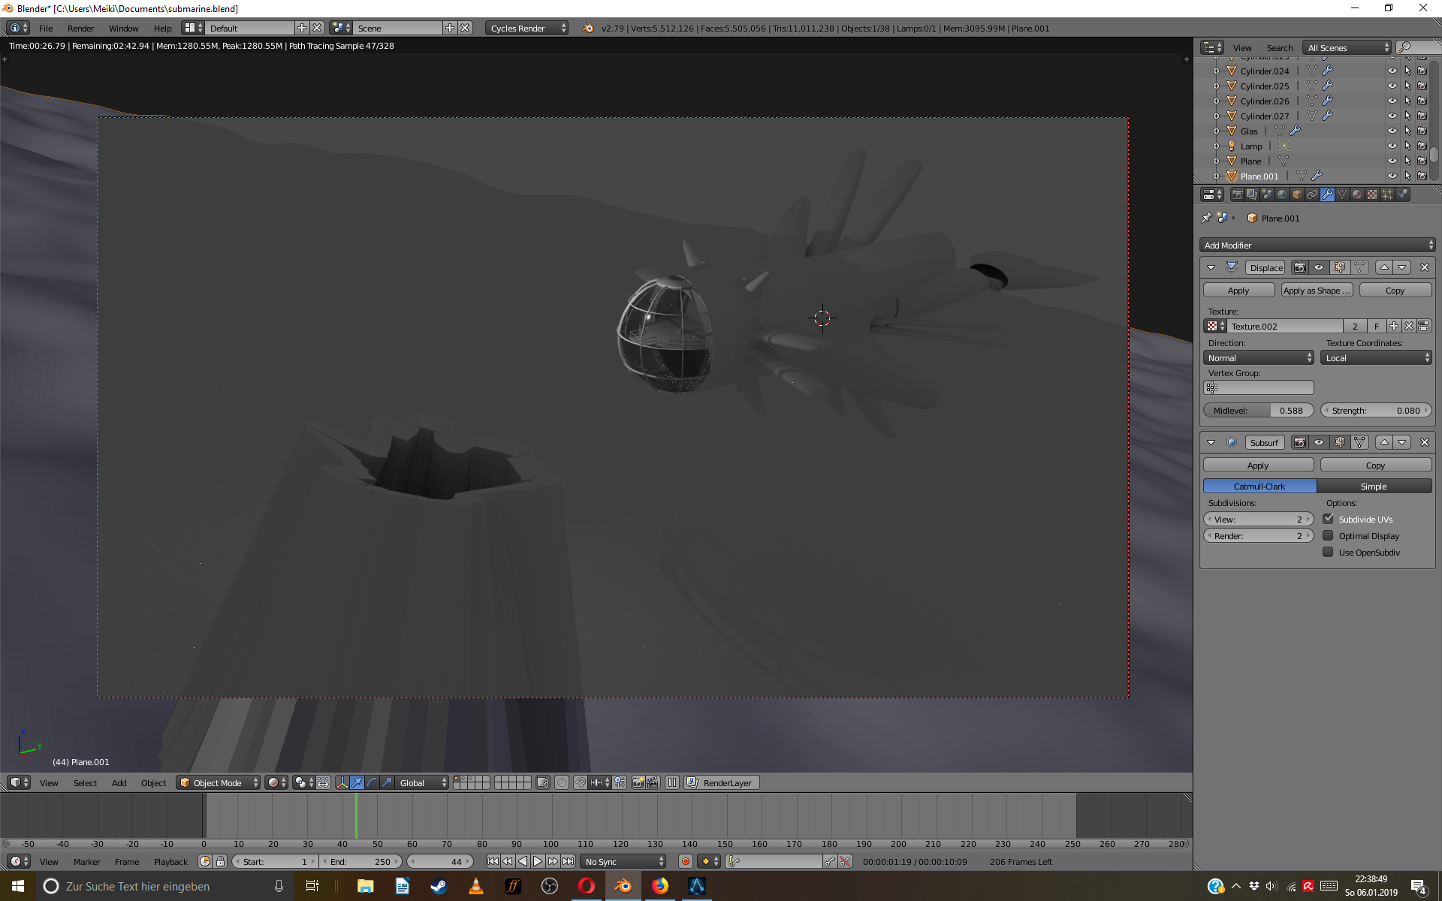
Task: Enable the Optimal Display checkbox
Action: click(1328, 535)
